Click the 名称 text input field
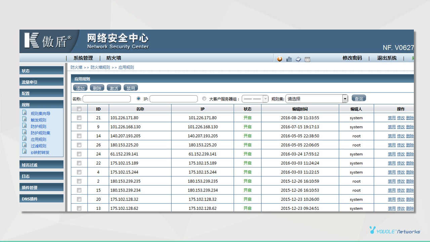The image size is (430, 242). (x=106, y=99)
